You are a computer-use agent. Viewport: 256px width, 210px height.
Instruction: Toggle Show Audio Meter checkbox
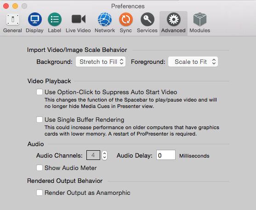40,168
